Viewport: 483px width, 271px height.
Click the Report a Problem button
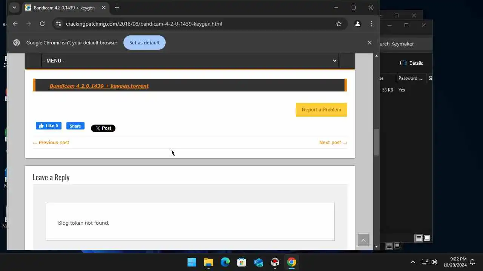pyautogui.click(x=321, y=110)
